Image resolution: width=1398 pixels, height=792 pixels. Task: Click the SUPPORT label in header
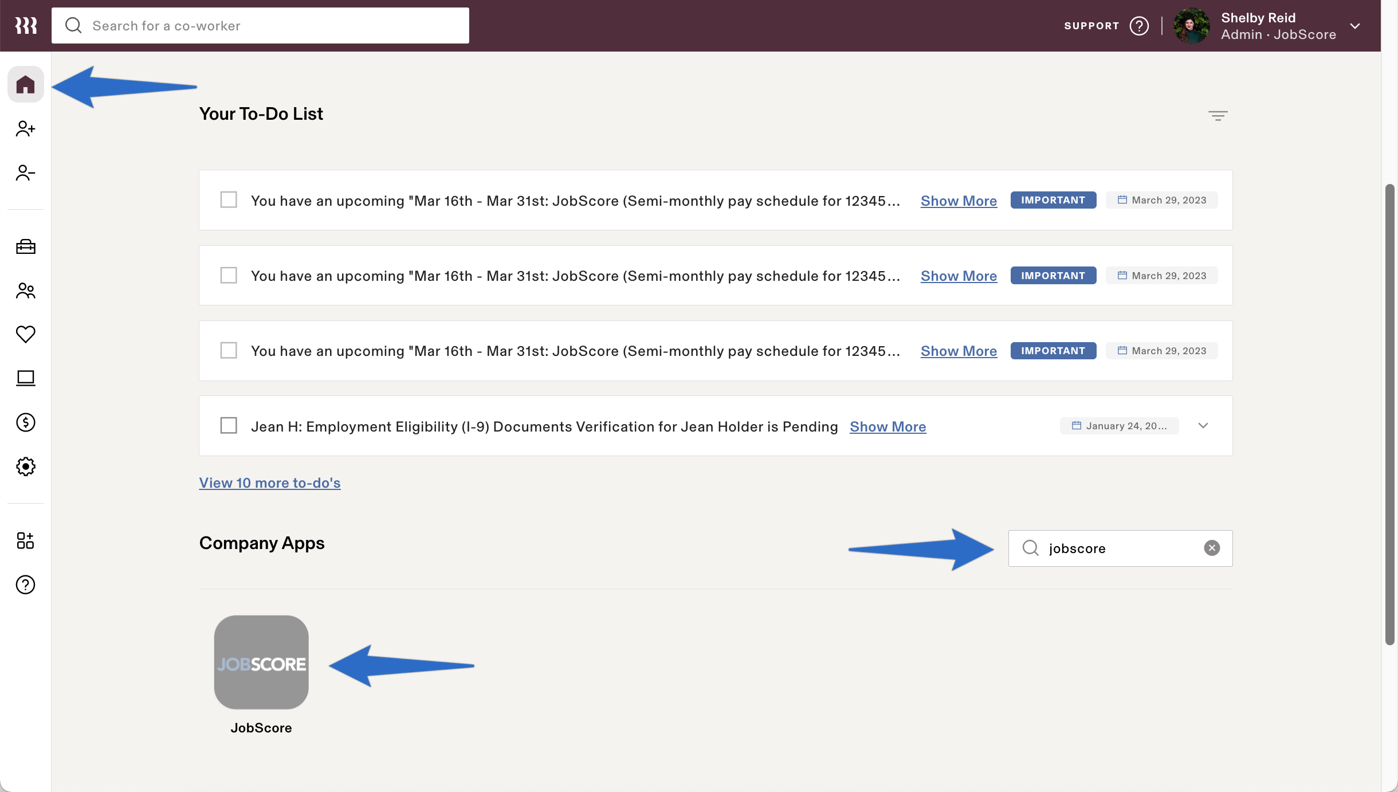1091,26
